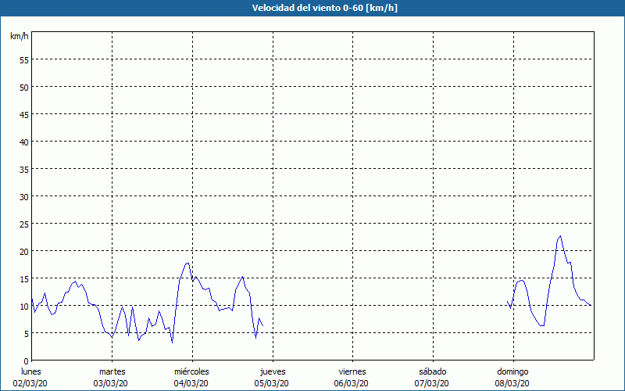Select the date label 04/03/20

point(191,383)
